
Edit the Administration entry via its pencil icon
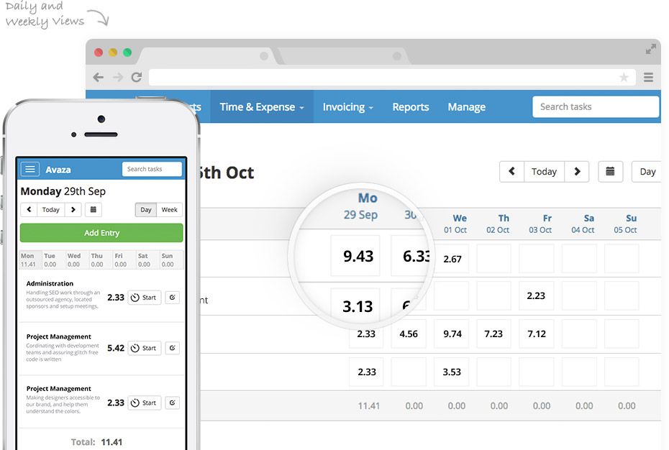pyautogui.click(x=172, y=297)
